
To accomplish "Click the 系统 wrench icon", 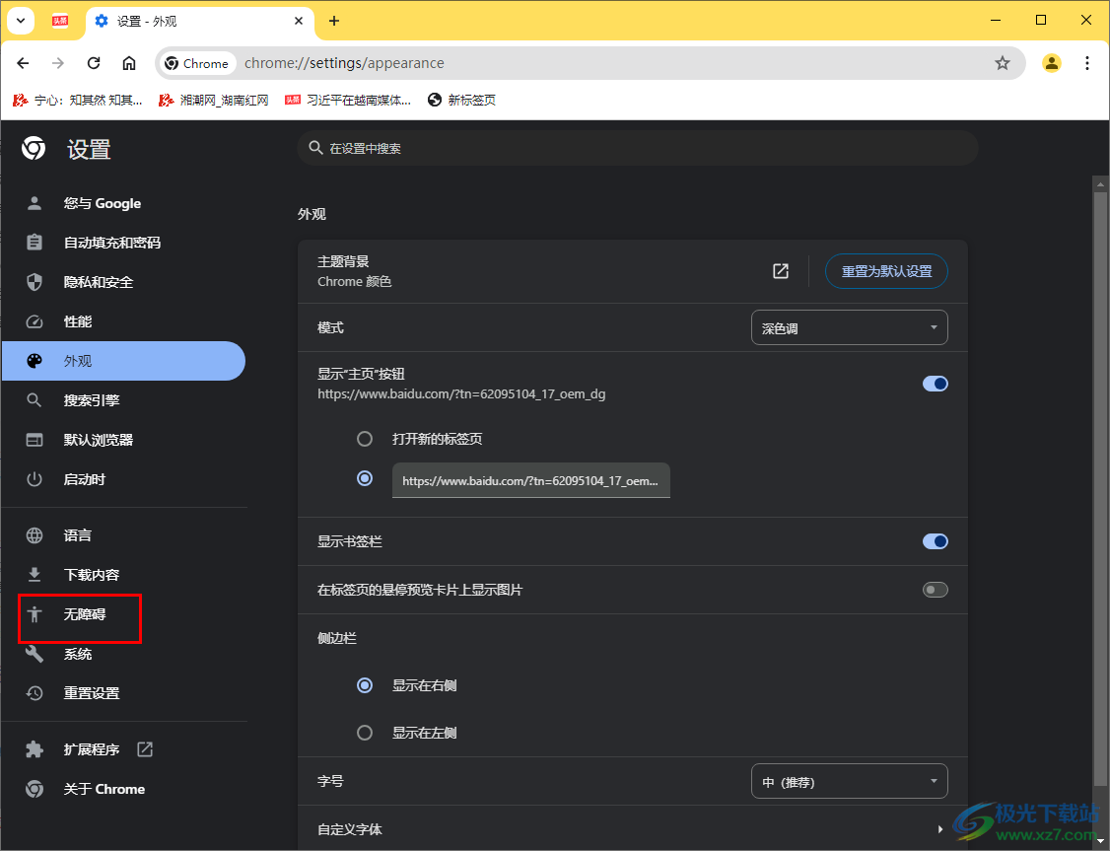I will tap(34, 654).
